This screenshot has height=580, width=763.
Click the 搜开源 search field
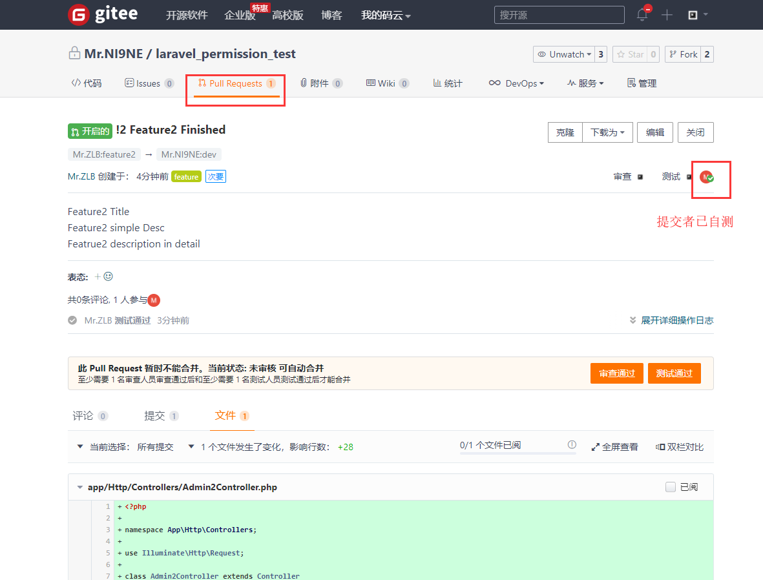(x=559, y=15)
